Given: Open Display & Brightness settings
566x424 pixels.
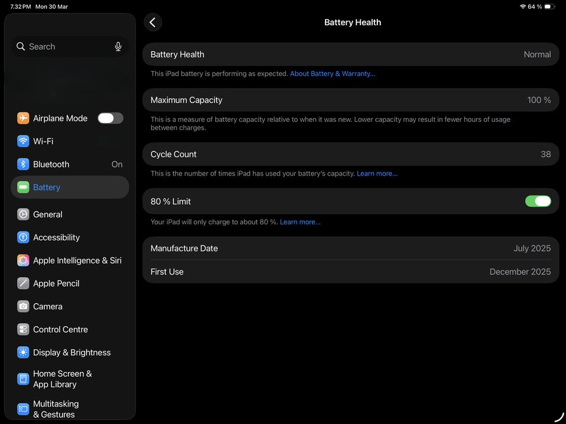Looking at the screenshot, I should pyautogui.click(x=70, y=353).
